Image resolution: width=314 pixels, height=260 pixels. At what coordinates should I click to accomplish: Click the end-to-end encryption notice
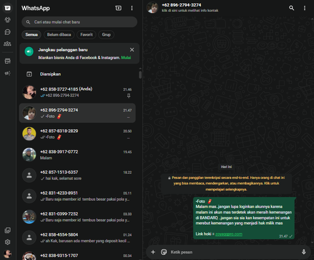[226, 183]
